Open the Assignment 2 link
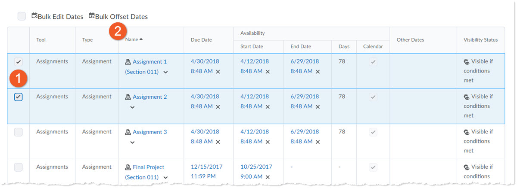 (149, 97)
